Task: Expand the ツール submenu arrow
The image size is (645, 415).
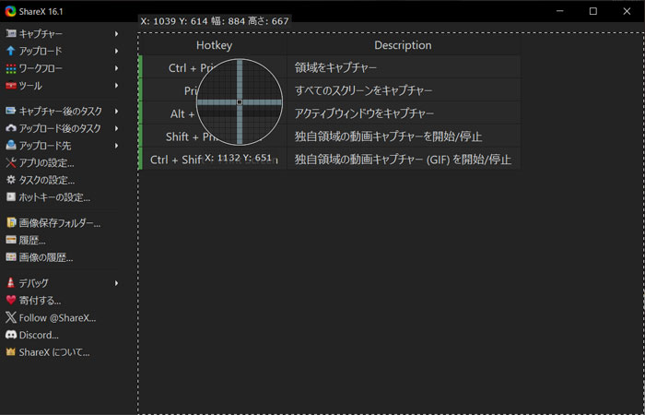Action: (117, 86)
